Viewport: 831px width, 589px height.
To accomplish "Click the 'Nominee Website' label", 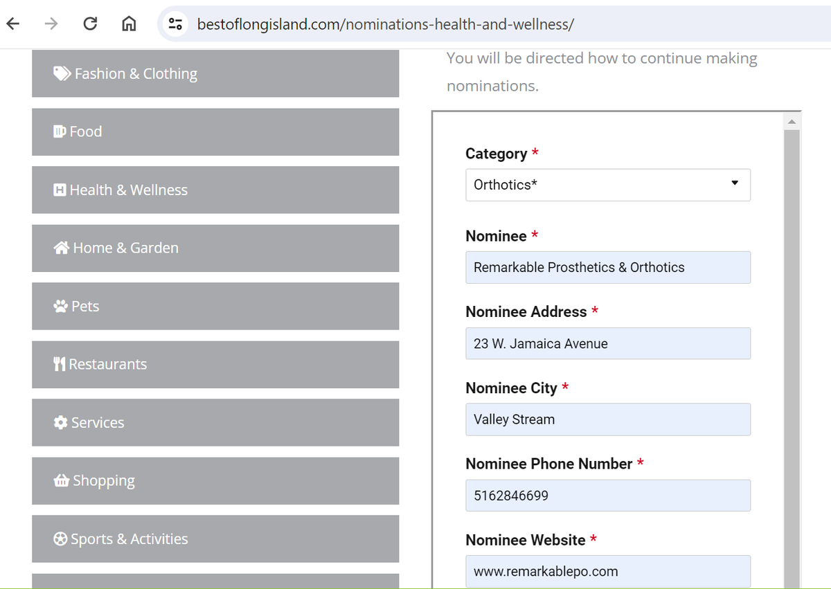I will (x=526, y=540).
